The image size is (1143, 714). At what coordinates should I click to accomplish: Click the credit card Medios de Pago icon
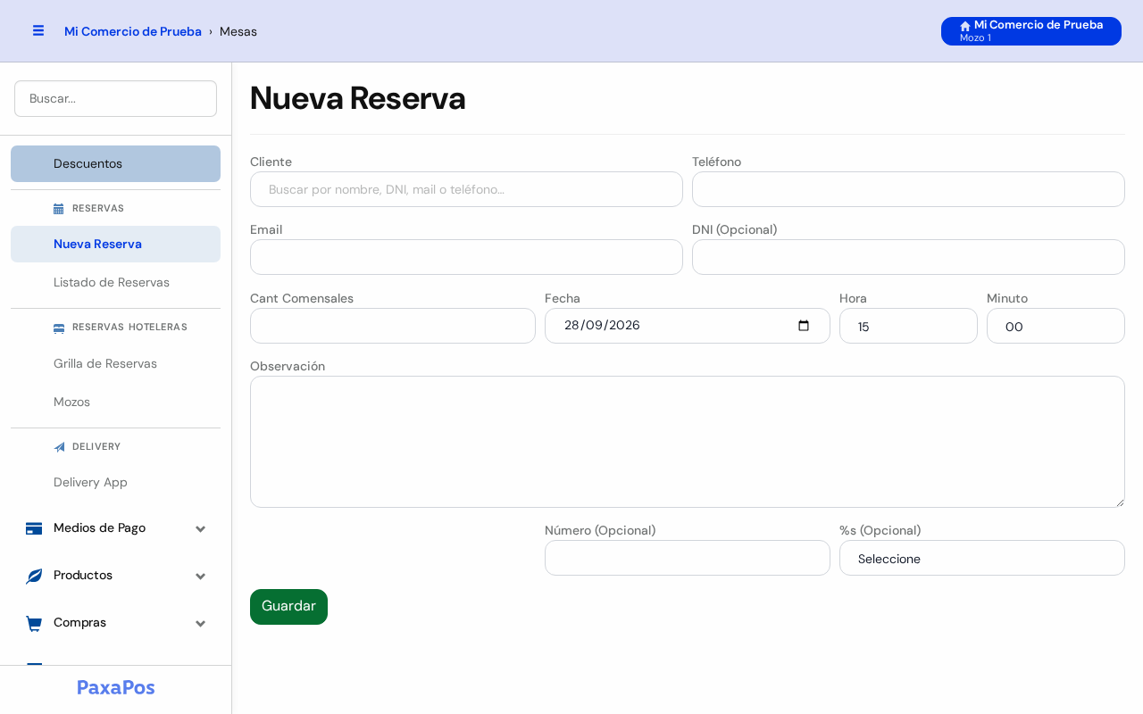[34, 528]
